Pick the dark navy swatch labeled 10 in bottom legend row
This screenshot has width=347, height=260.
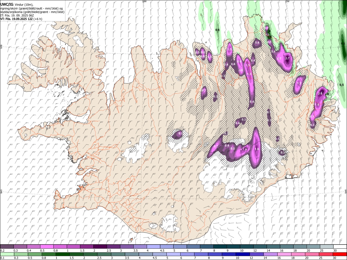pos(242,254)
